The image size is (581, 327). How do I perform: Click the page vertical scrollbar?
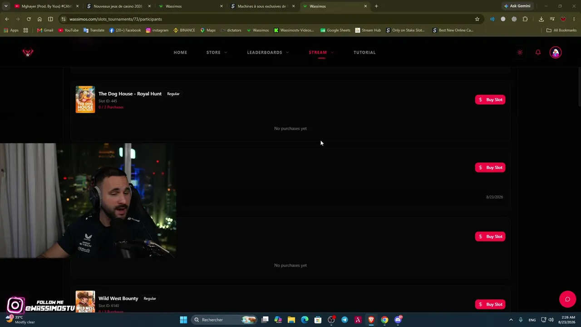pyautogui.click(x=579, y=86)
